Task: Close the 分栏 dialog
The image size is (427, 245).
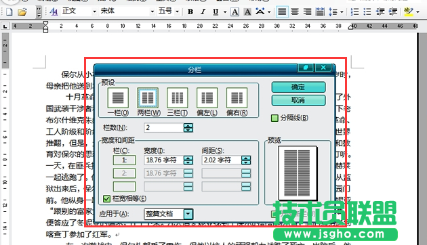Action: point(323,68)
